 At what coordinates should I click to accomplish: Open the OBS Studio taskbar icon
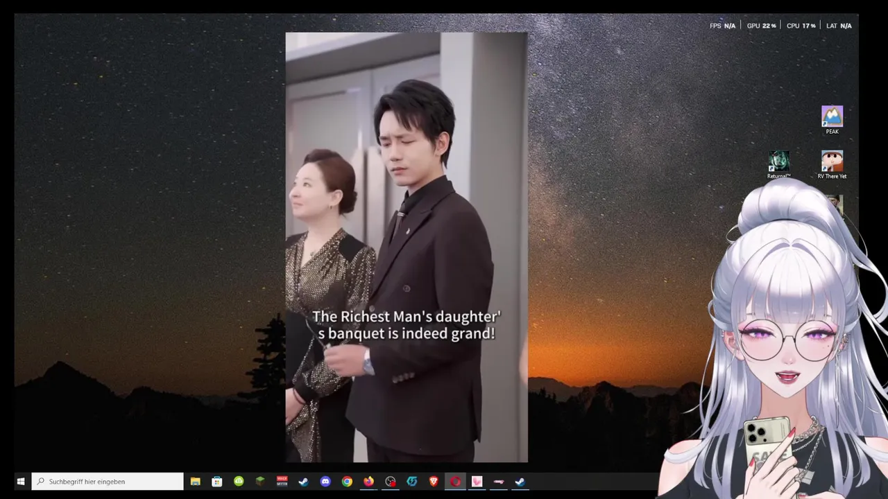(x=390, y=482)
